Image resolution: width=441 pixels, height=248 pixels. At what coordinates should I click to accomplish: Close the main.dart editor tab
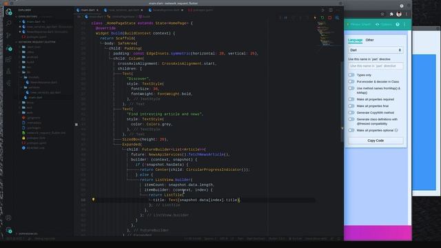(98, 10)
